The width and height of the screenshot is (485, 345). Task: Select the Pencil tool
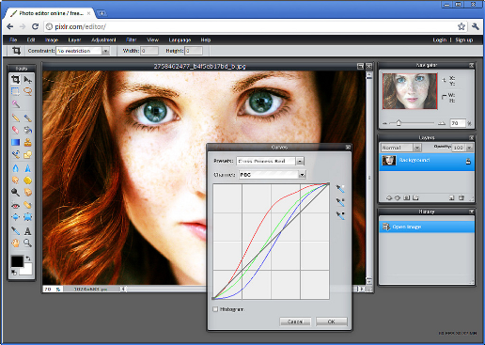pyautogui.click(x=15, y=118)
